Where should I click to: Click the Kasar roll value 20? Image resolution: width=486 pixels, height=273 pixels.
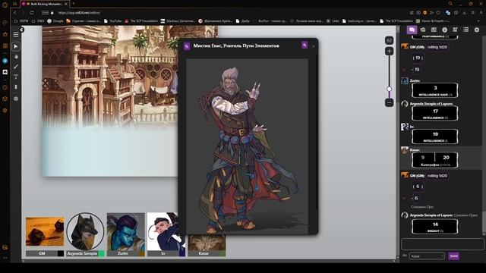click(446, 157)
